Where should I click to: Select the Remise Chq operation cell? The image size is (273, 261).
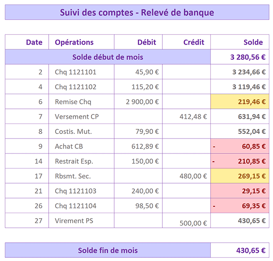[x=81, y=102]
